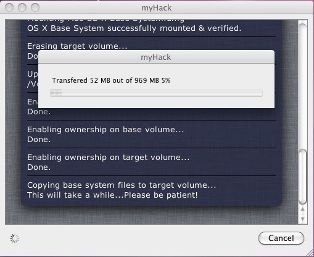This screenshot has width=314, height=257.
Task: Click the window resize grip corner
Action: (x=310, y=253)
